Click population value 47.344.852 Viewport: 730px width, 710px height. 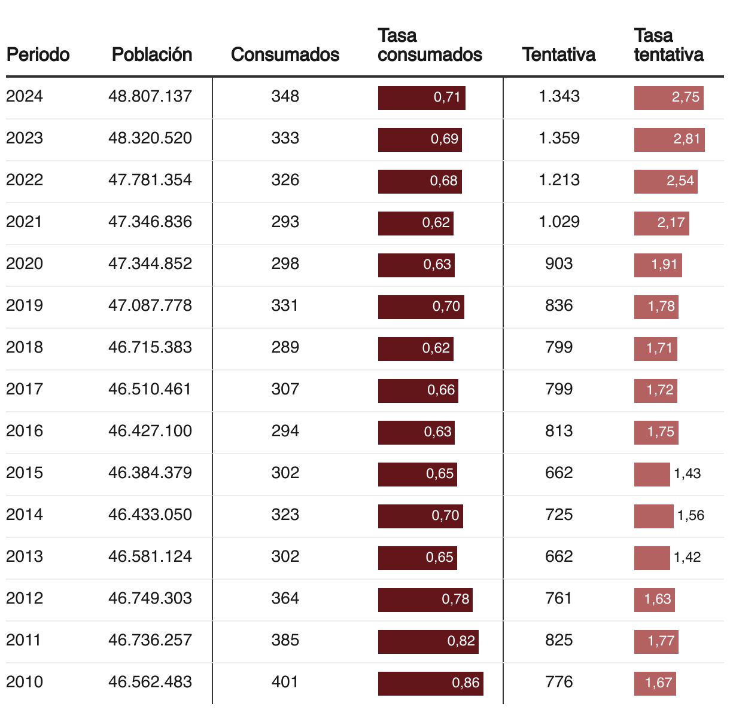[x=150, y=264]
